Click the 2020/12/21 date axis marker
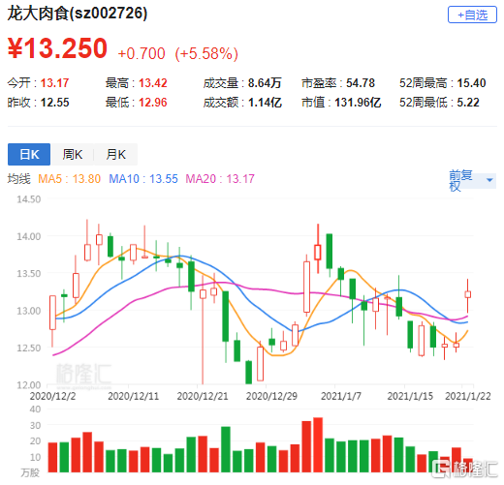 click(203, 396)
